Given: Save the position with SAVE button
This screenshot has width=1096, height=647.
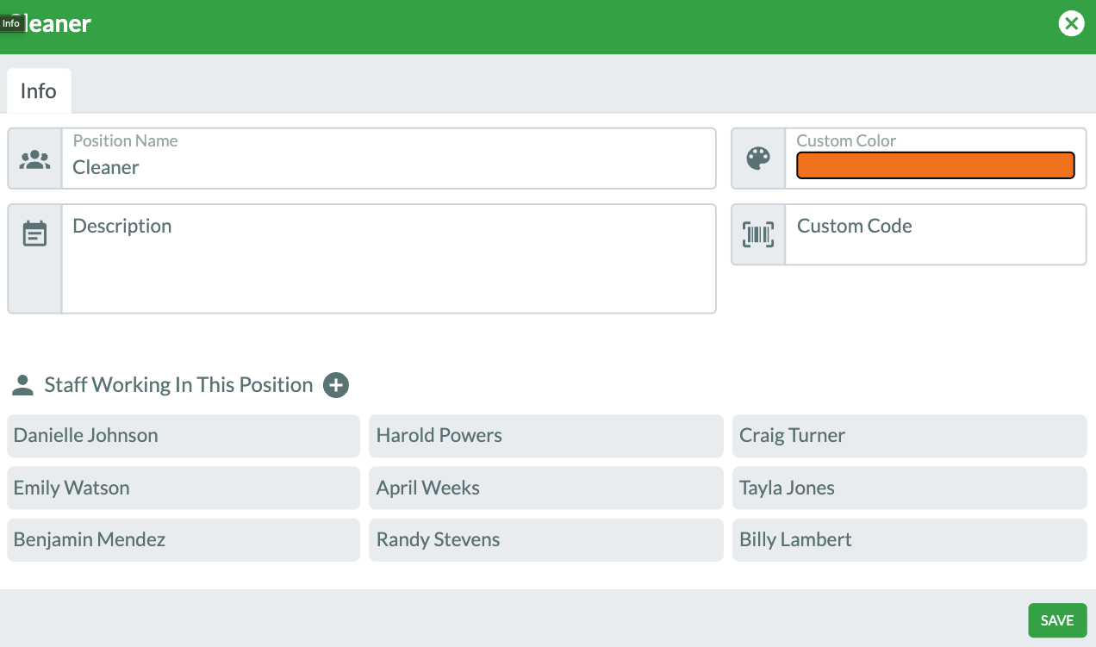Looking at the screenshot, I should pos(1057,620).
